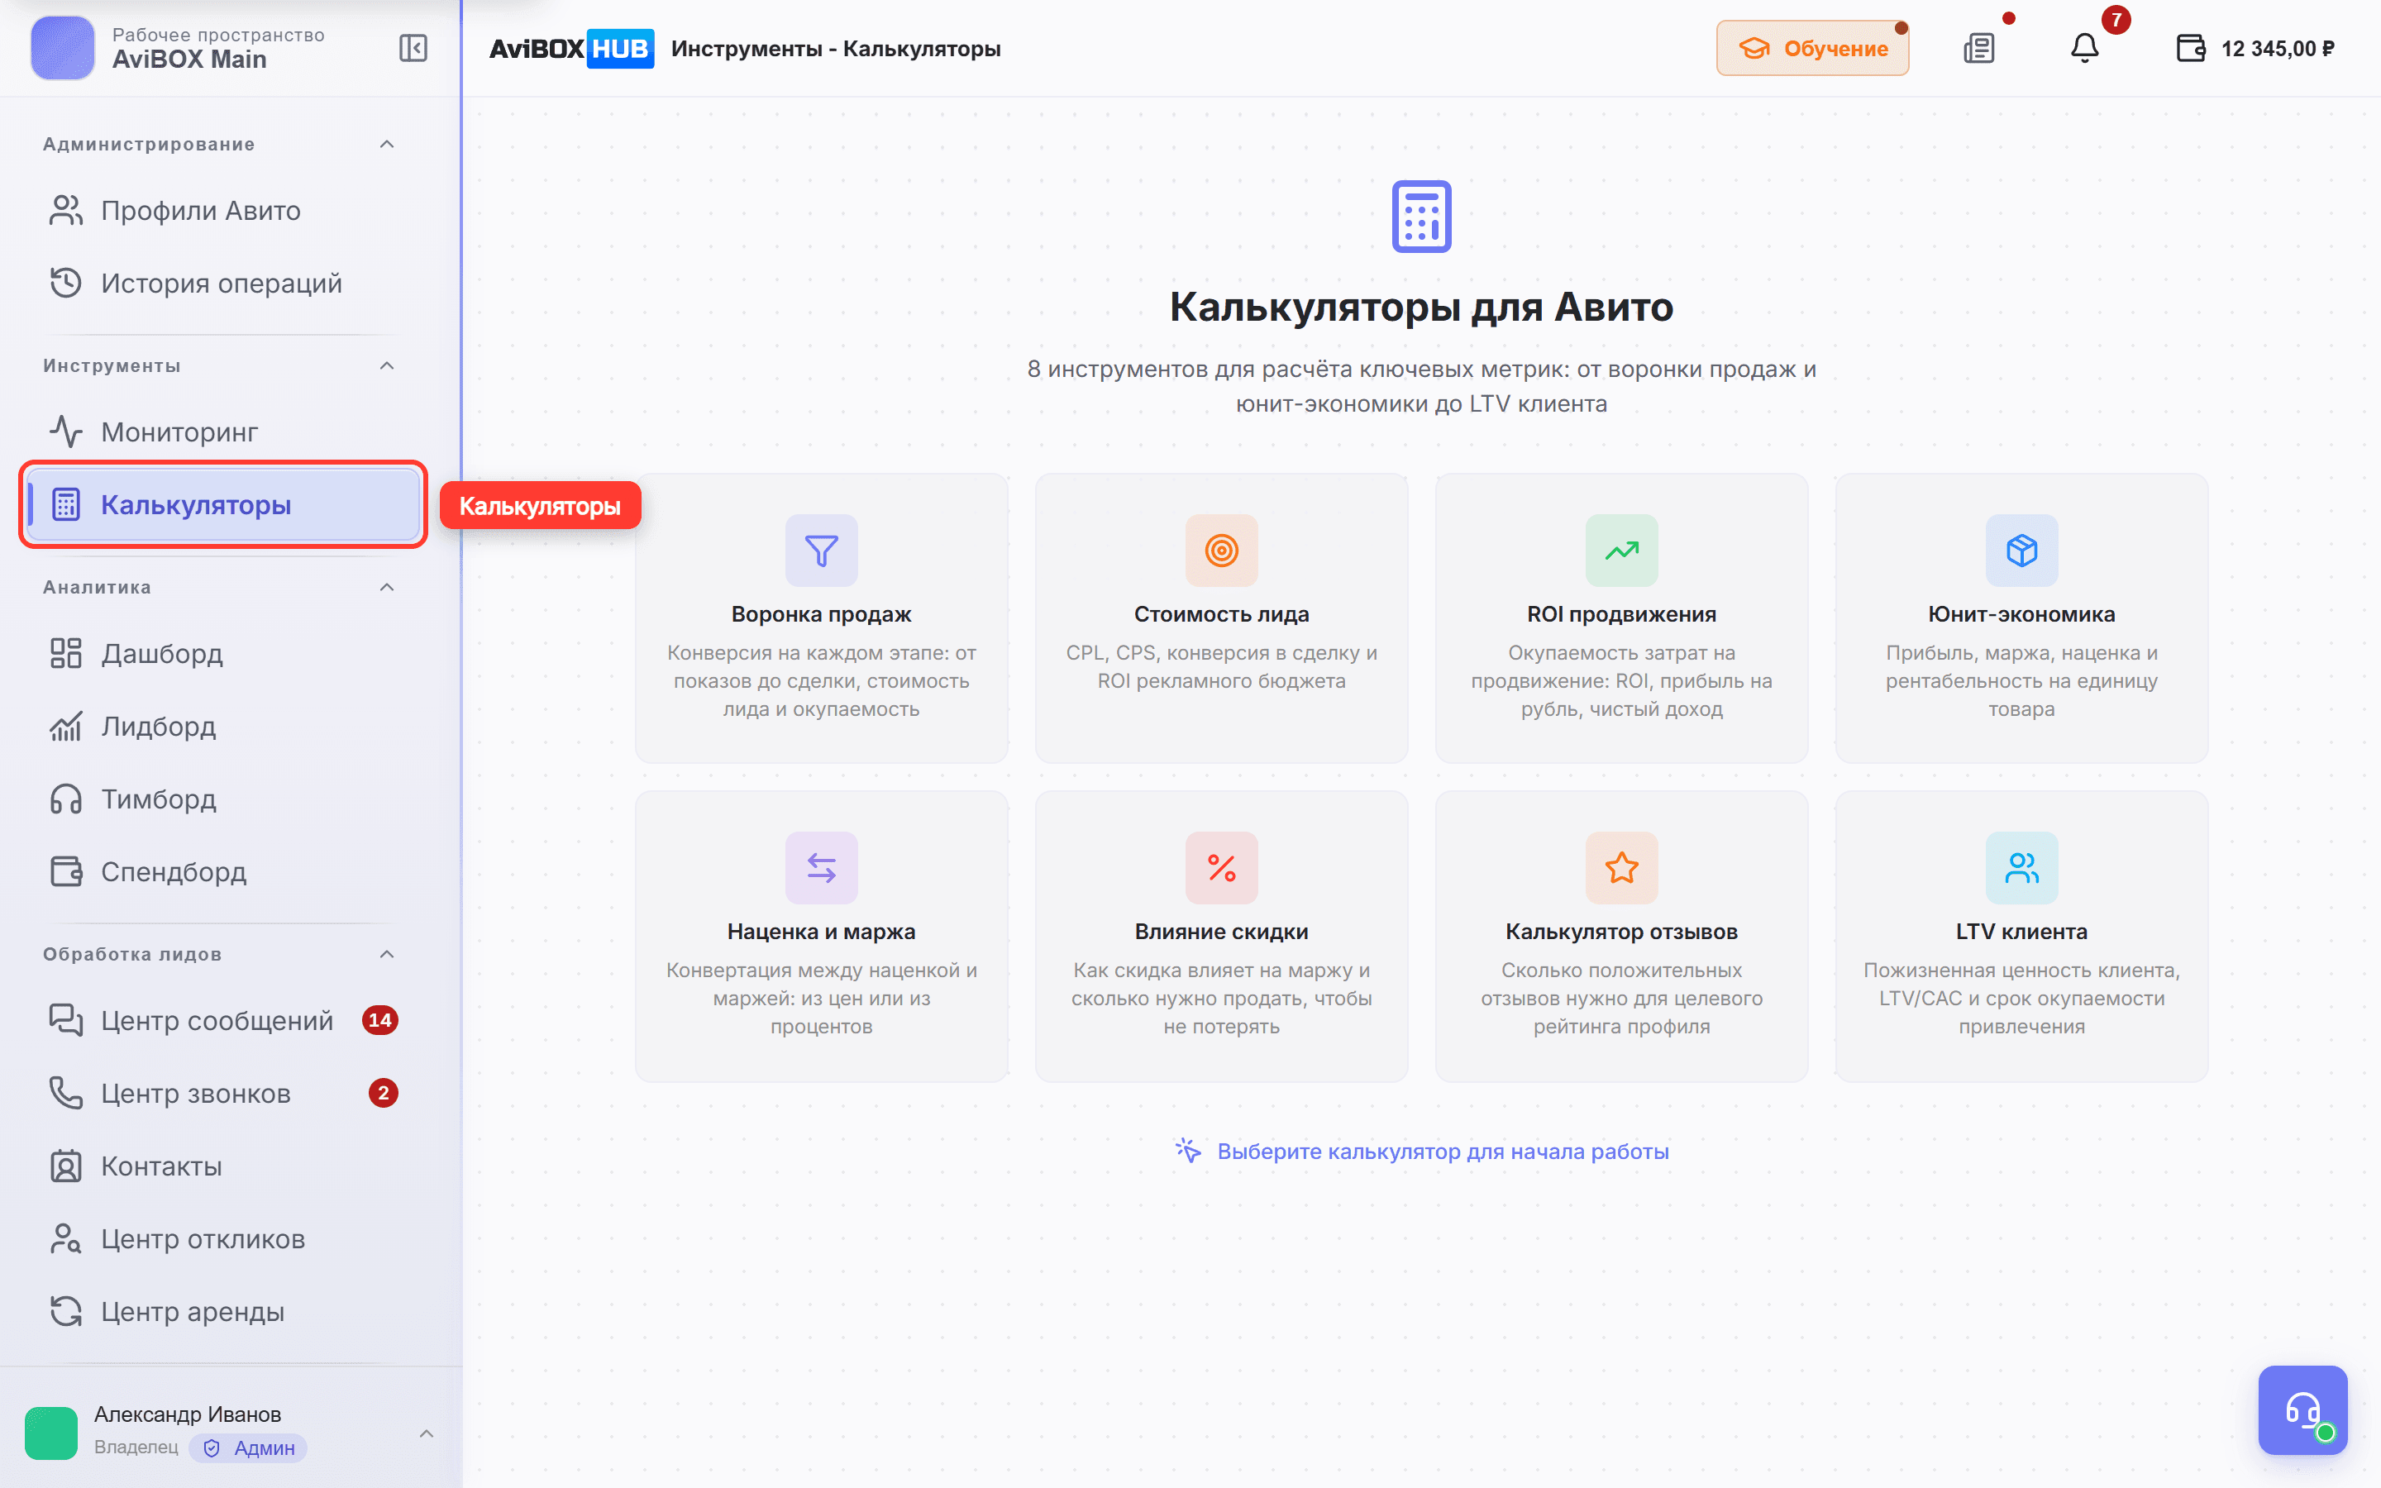Screen dimensions: 2381x1488
Task: Open the Воронка продаж funnel icon
Action: [822, 550]
